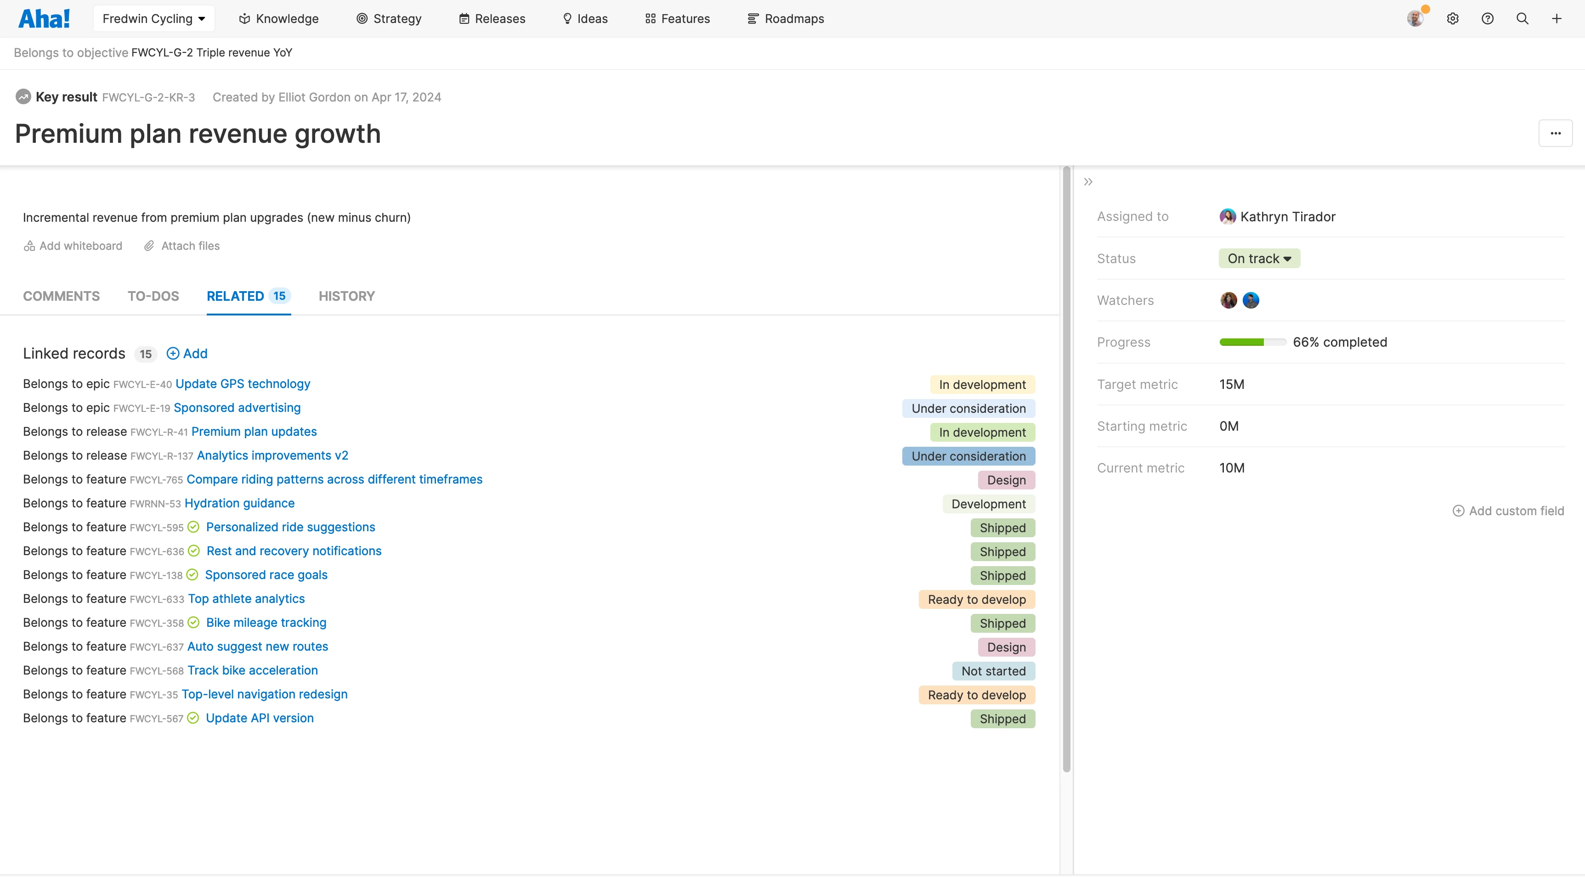The image size is (1585, 877).
Task: Switch to the Comments tab
Action: [x=61, y=296]
